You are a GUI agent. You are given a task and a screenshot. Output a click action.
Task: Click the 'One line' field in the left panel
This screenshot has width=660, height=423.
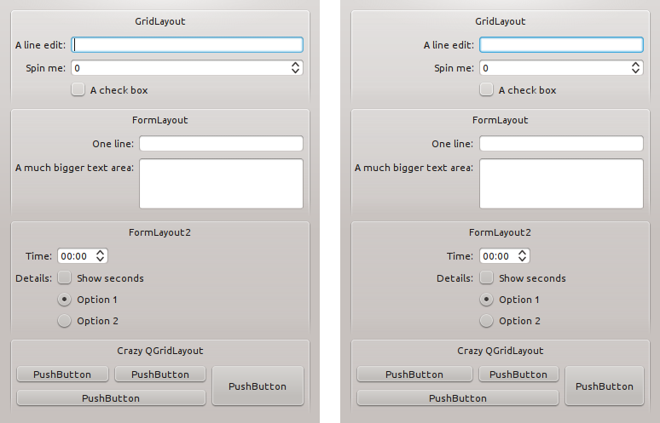click(221, 144)
